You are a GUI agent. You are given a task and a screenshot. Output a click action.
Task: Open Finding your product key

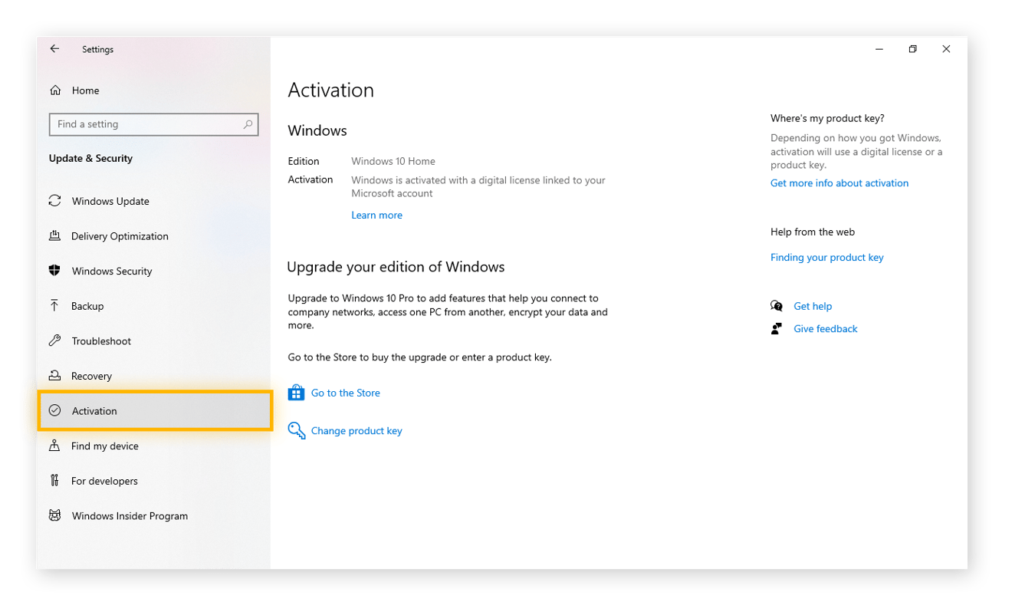click(826, 257)
